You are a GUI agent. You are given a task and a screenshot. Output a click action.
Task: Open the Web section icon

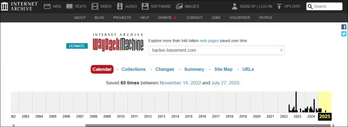click(x=47, y=6)
